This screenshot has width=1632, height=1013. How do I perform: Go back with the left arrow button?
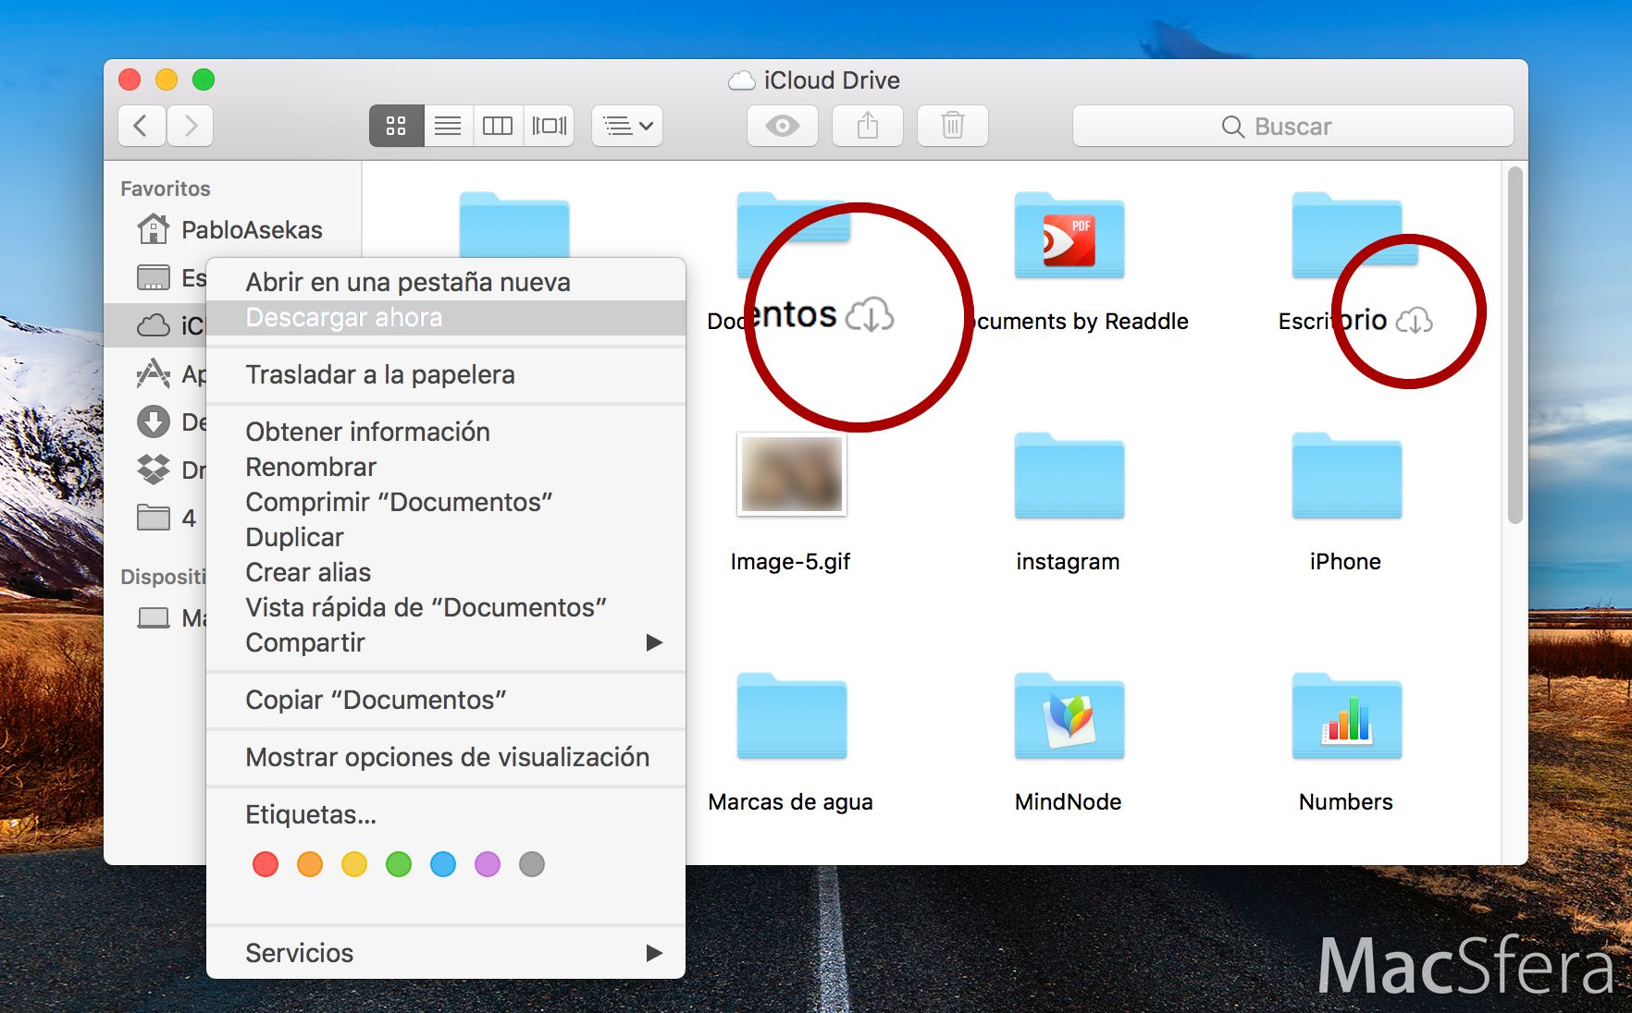(142, 126)
